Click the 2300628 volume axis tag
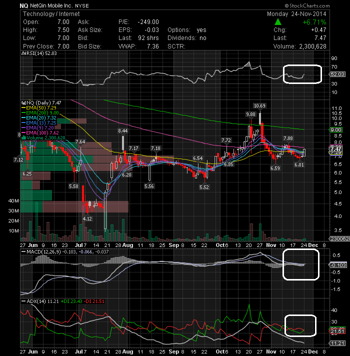350x356 pixels. tap(340, 239)
